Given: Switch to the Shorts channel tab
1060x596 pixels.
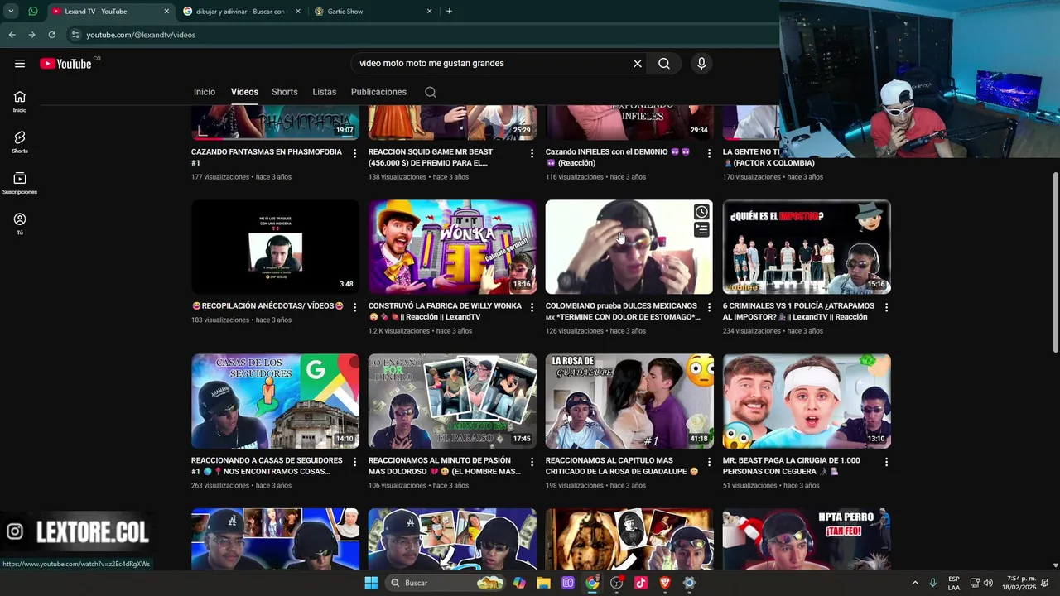Looking at the screenshot, I should tap(284, 92).
